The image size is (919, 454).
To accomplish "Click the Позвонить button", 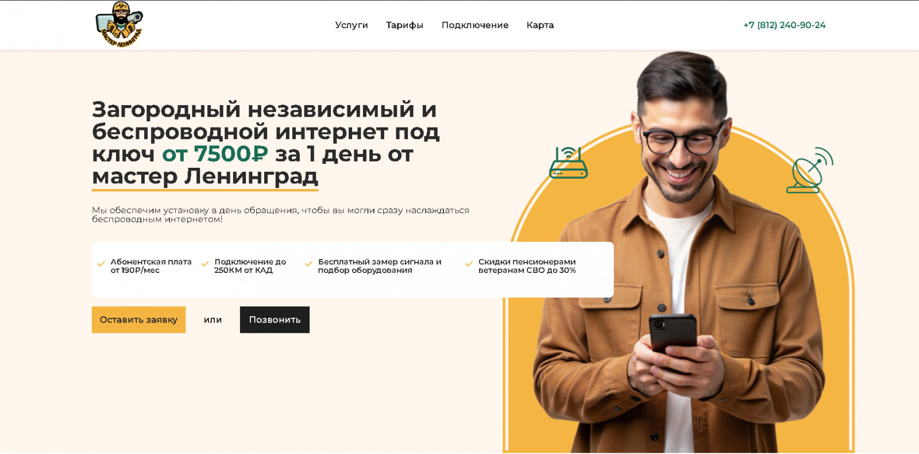I will [275, 320].
